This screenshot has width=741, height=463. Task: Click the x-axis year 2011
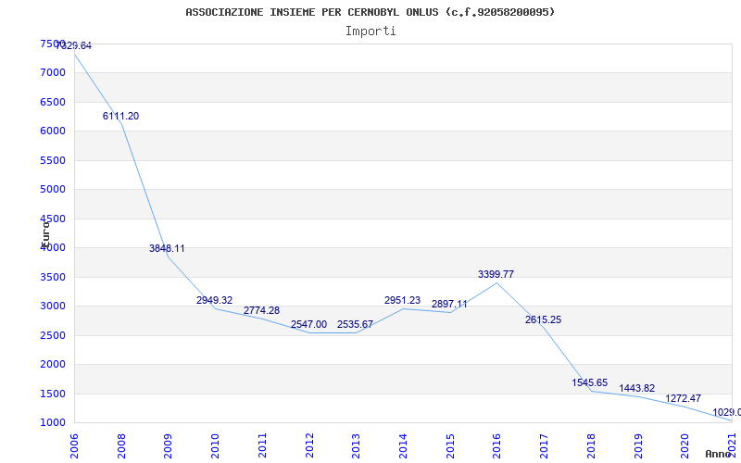[262, 445]
